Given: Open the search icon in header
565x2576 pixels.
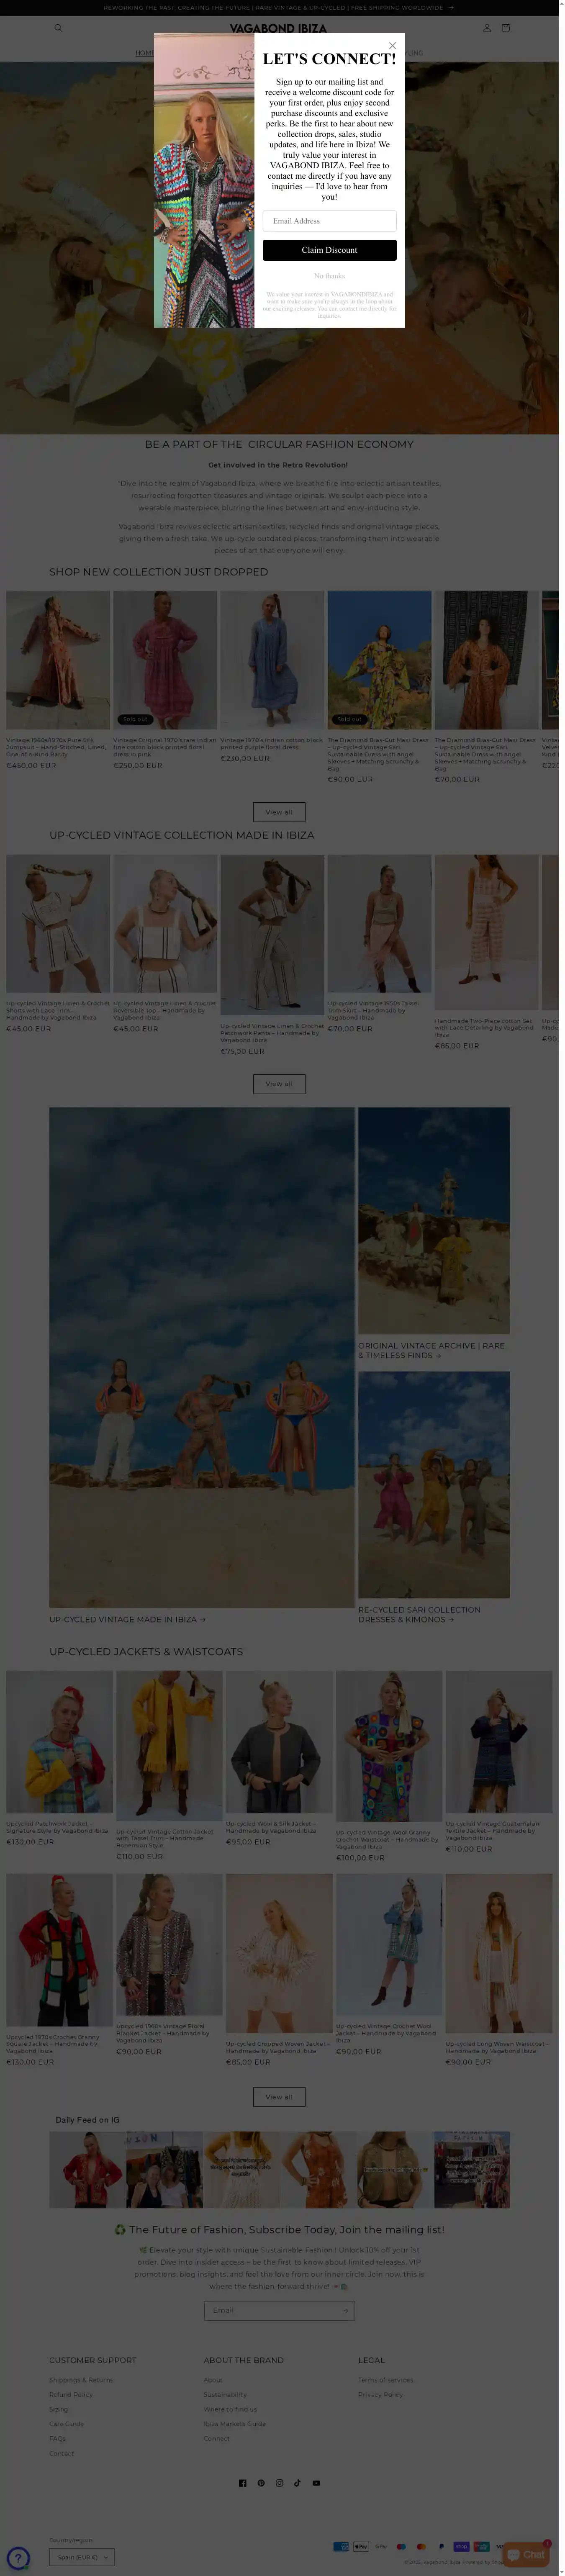Looking at the screenshot, I should pos(58,28).
